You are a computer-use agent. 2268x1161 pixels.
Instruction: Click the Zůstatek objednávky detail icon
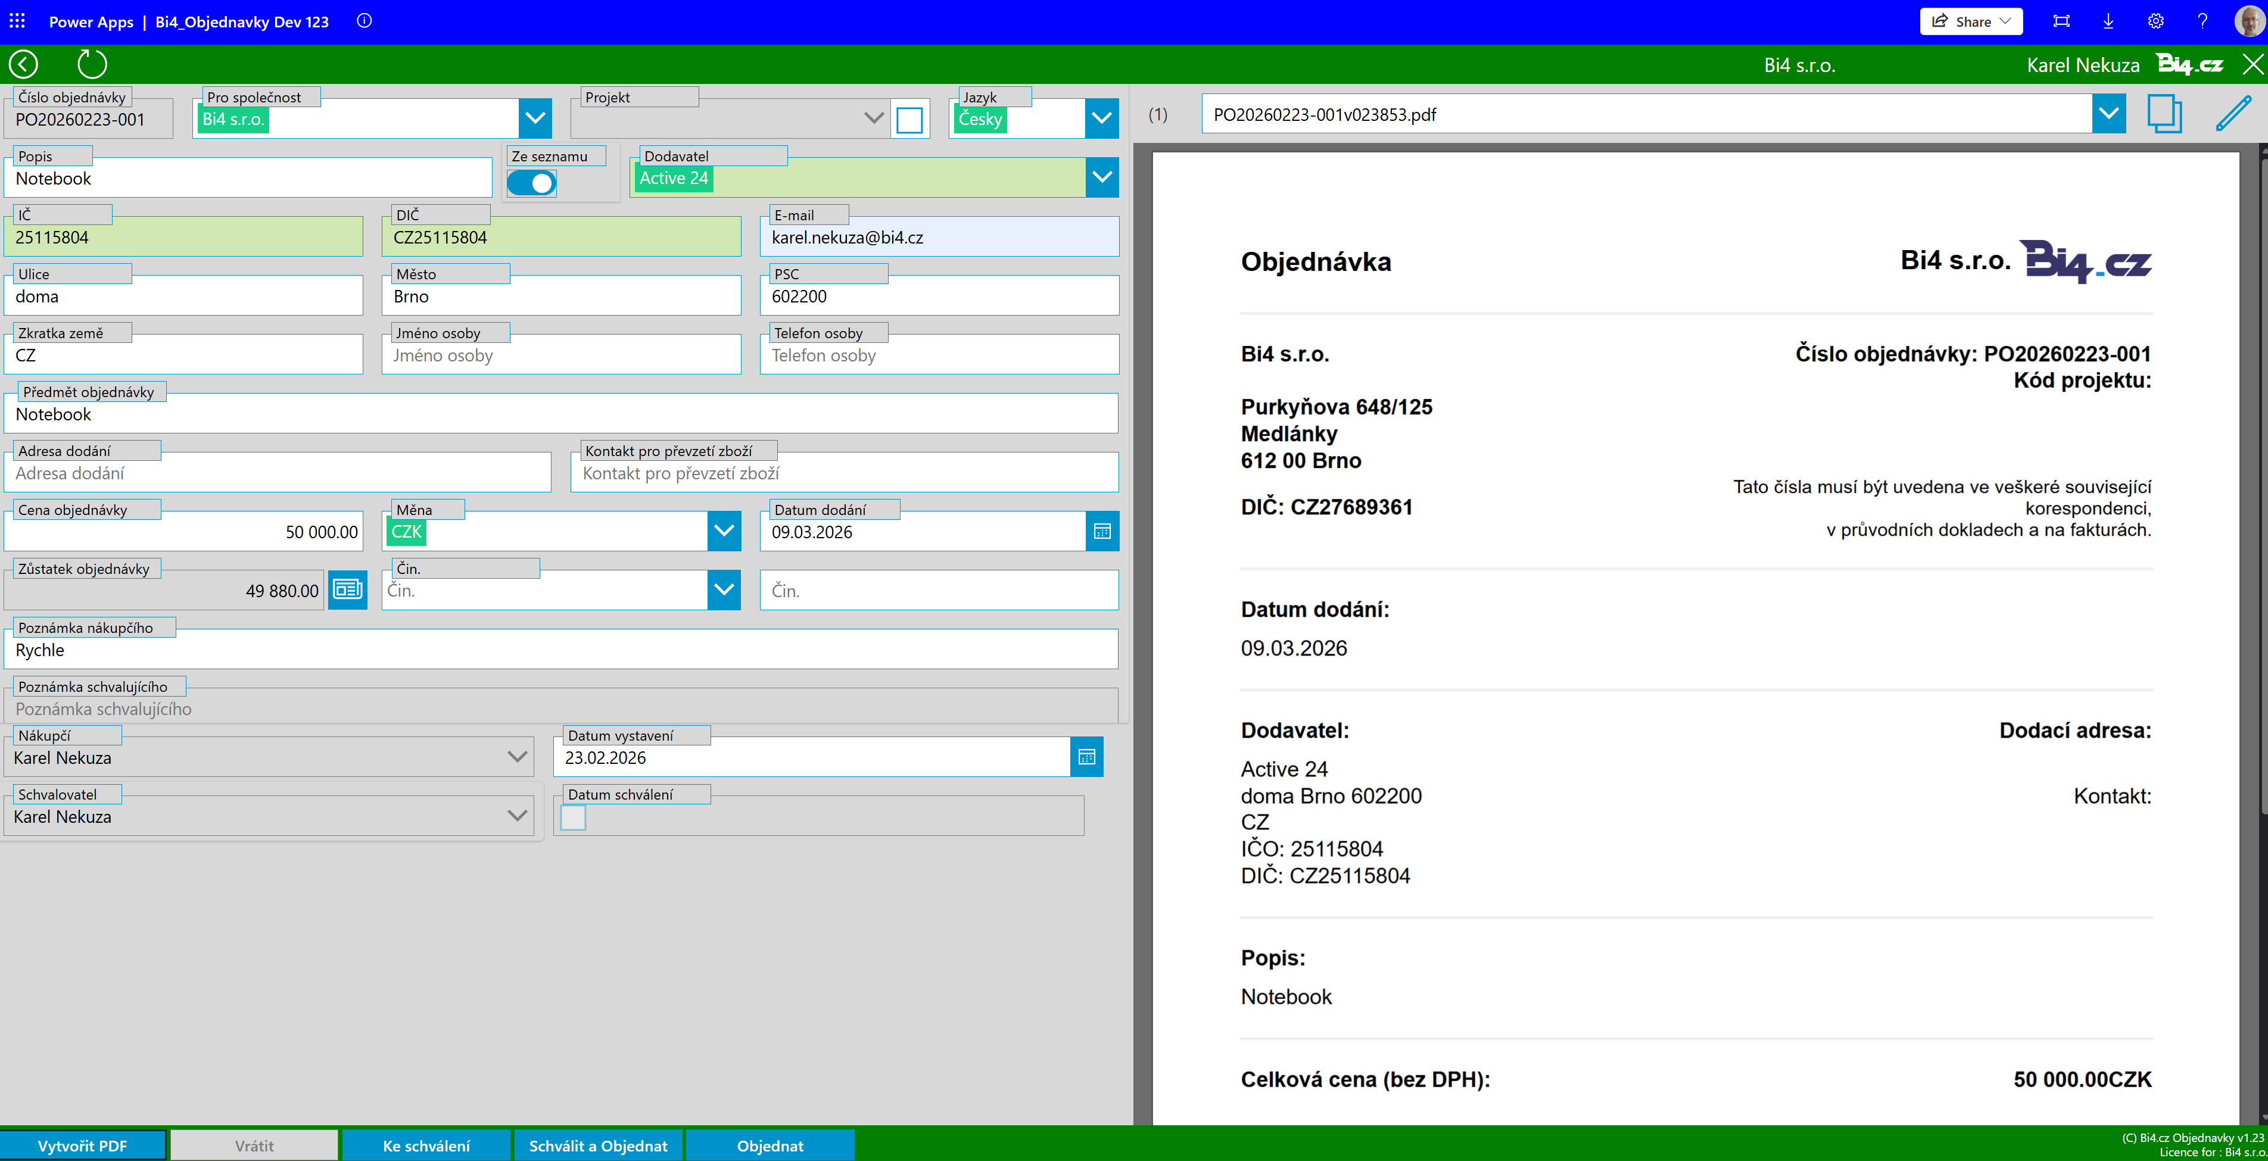[x=348, y=590]
